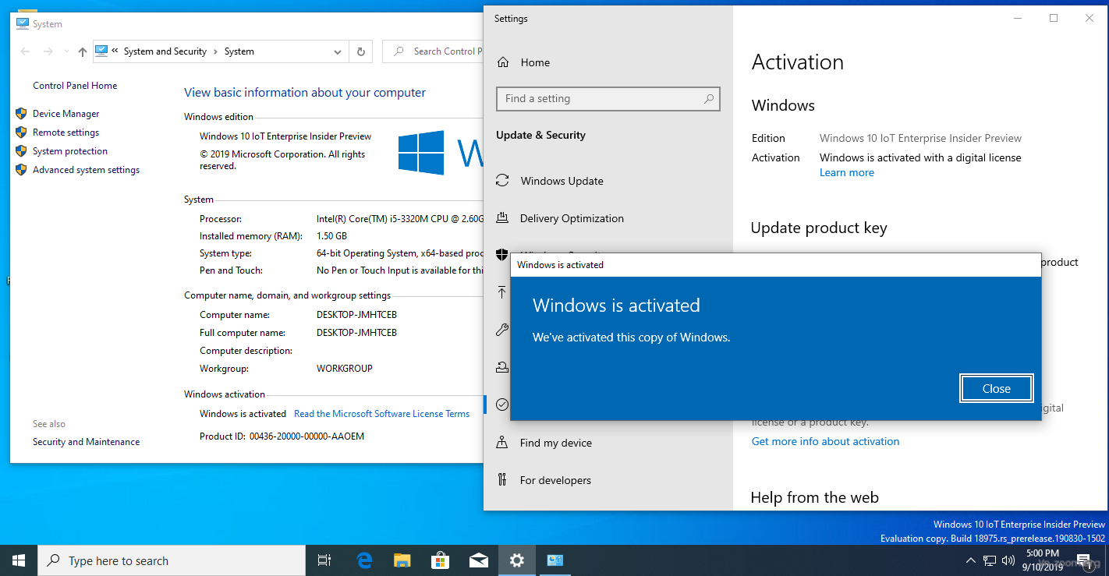This screenshot has width=1109, height=576.
Task: Open the Action Center notifications
Action: point(1083,560)
